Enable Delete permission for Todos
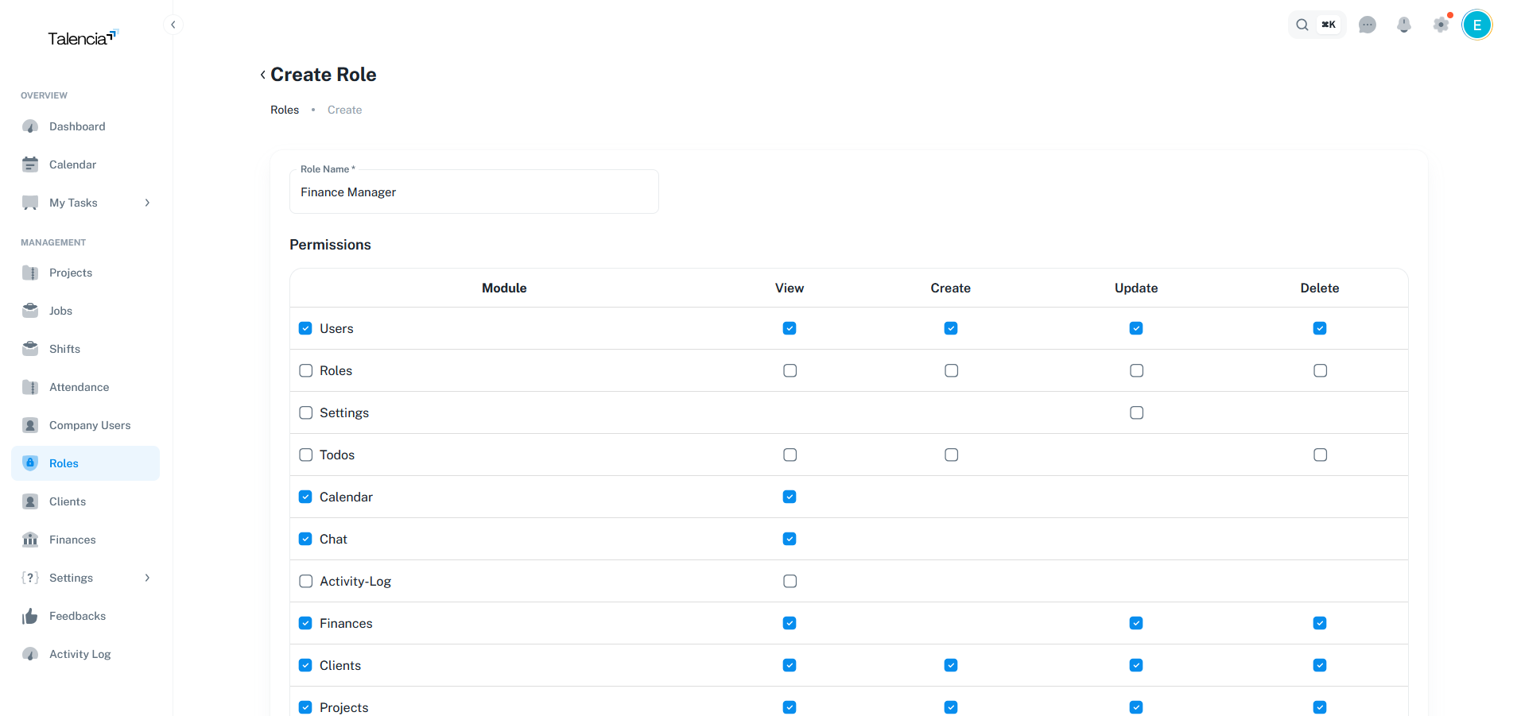Screen dimensions: 1517x716 pos(1320,455)
